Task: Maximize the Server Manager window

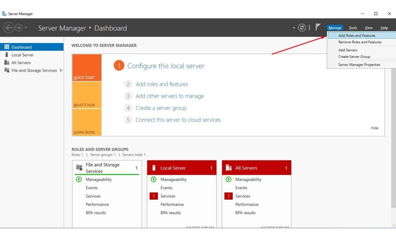Action: pyautogui.click(x=376, y=13)
